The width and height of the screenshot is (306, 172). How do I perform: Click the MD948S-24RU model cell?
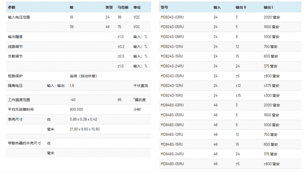tap(172, 154)
